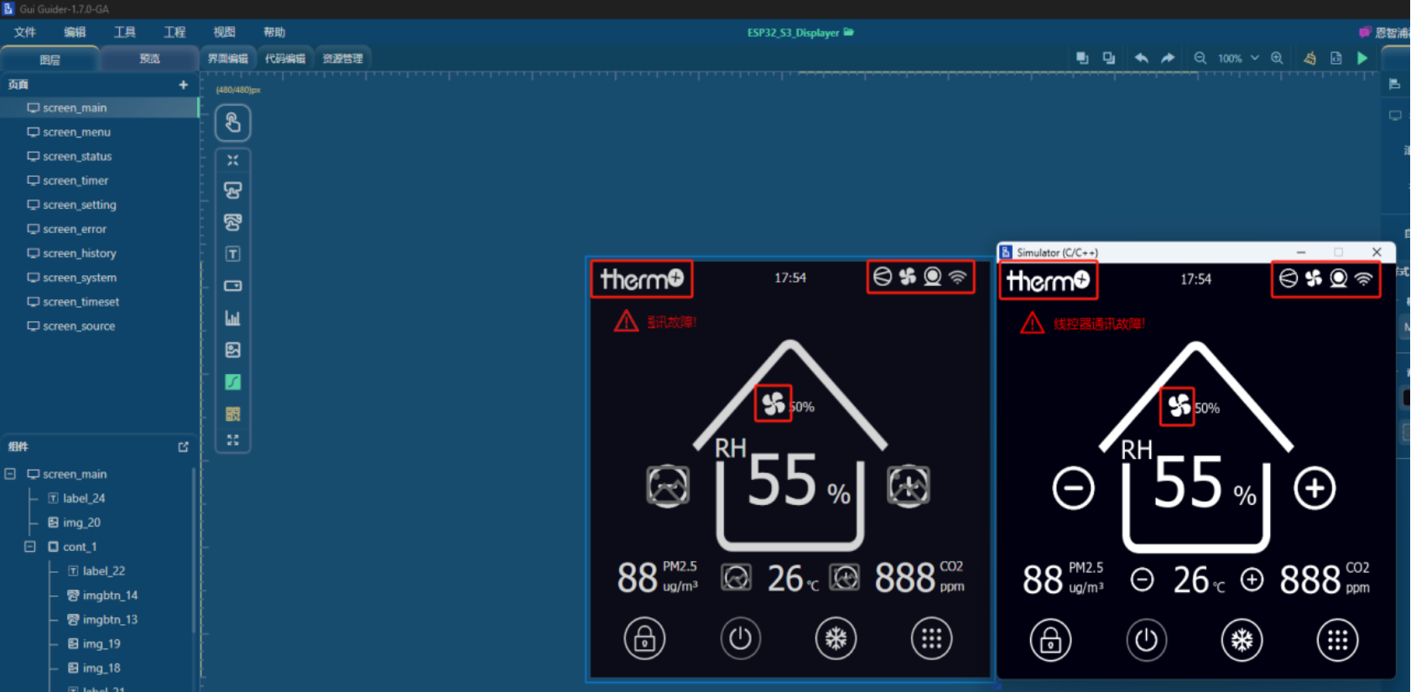This screenshot has width=1411, height=692.
Task: Undo the last edit
Action: click(1142, 58)
